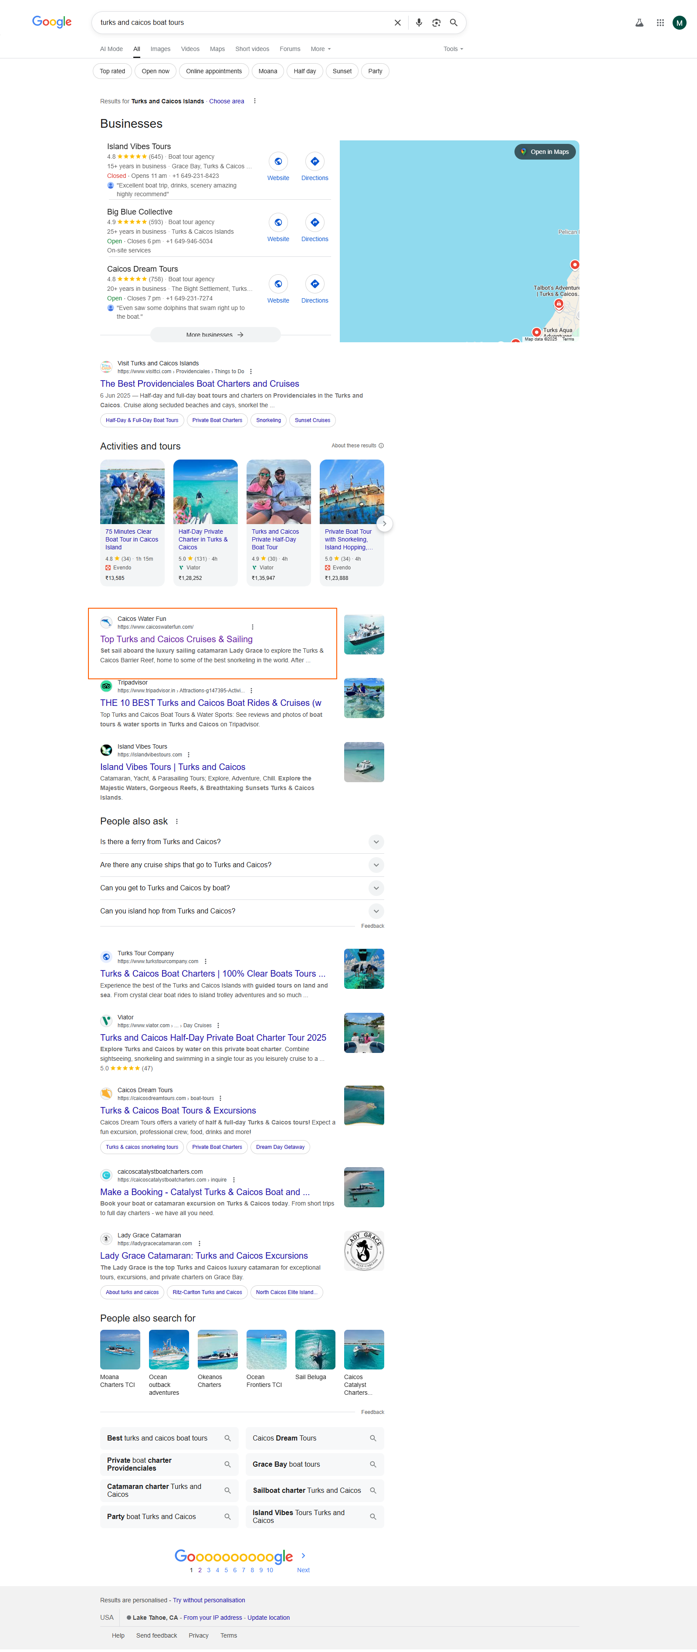Apply the Moana filter chip
This screenshot has height=1652, width=697.
[268, 71]
